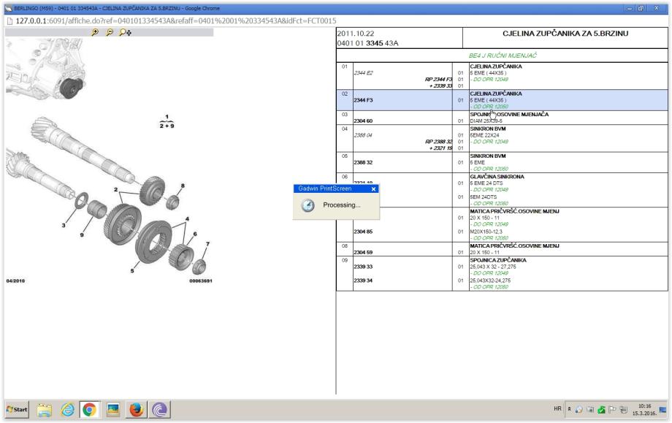Viewport: 672px width, 423px height.
Task: Click SPOJNICA ZUPČANIKA description
Action: (497, 260)
